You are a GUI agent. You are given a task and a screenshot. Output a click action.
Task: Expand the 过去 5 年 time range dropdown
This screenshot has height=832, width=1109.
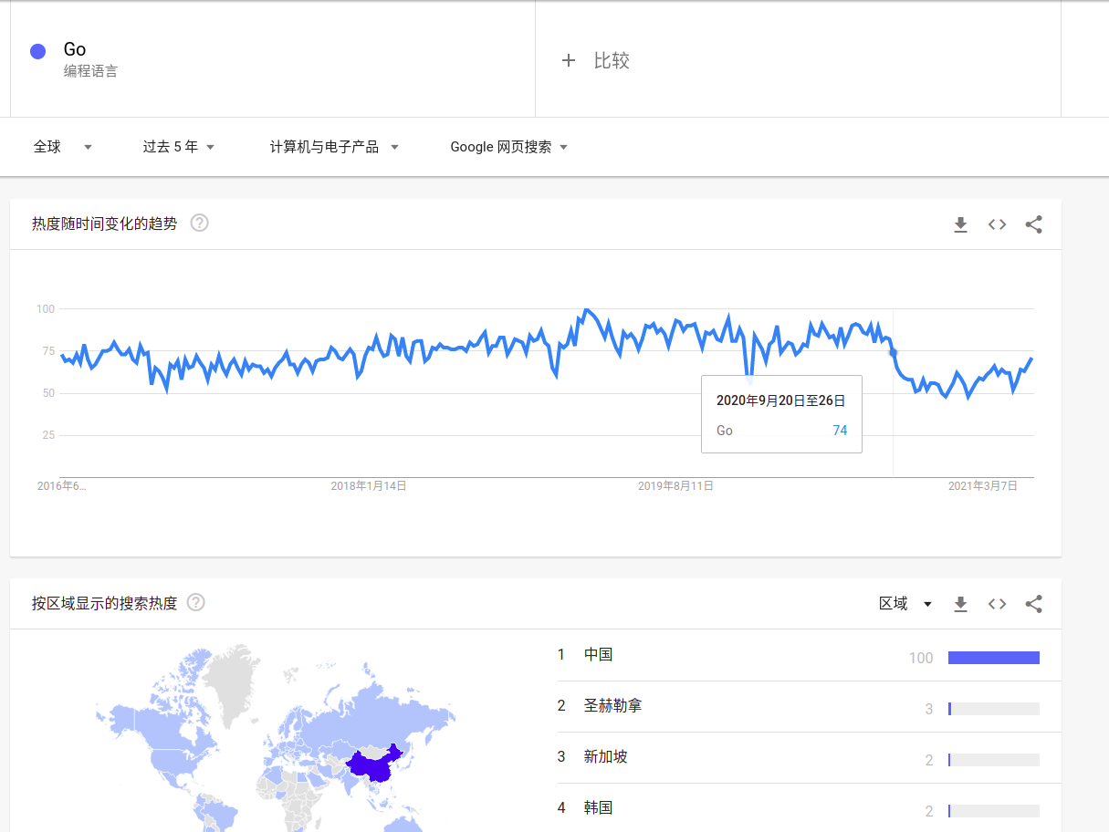[x=179, y=147]
